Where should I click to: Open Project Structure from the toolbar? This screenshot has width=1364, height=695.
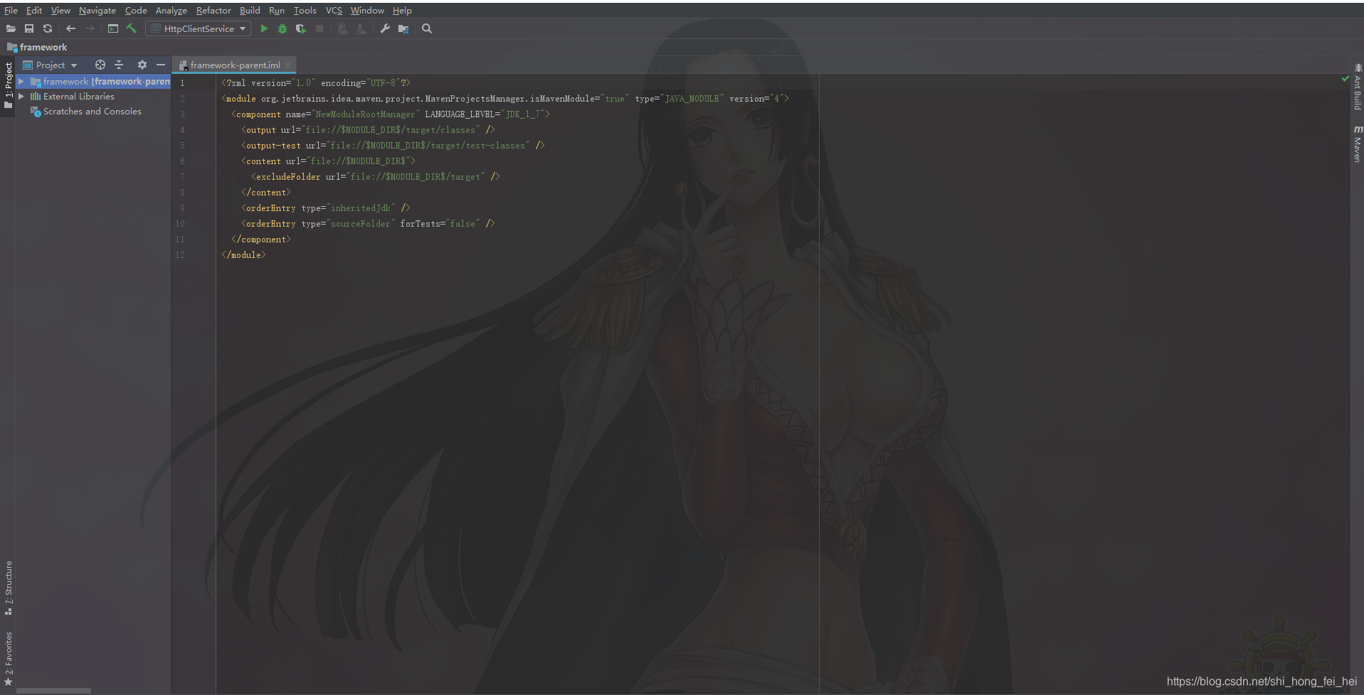pyautogui.click(x=403, y=28)
